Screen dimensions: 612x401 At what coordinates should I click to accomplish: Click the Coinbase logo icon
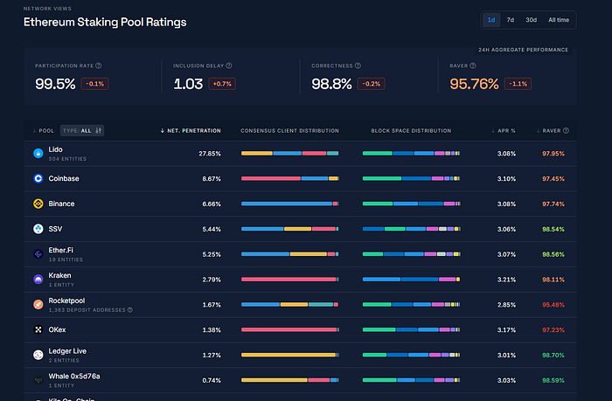pyautogui.click(x=38, y=178)
